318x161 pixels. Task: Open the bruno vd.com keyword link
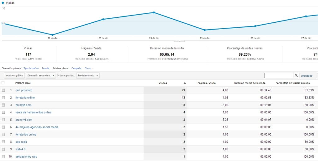point(24,120)
